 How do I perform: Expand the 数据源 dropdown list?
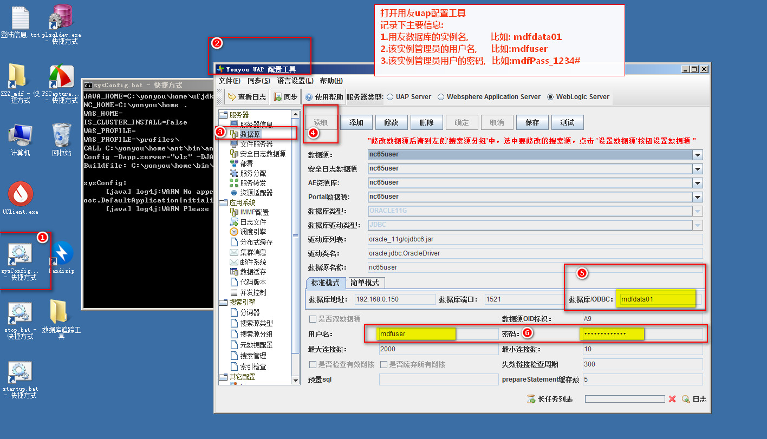tap(697, 155)
